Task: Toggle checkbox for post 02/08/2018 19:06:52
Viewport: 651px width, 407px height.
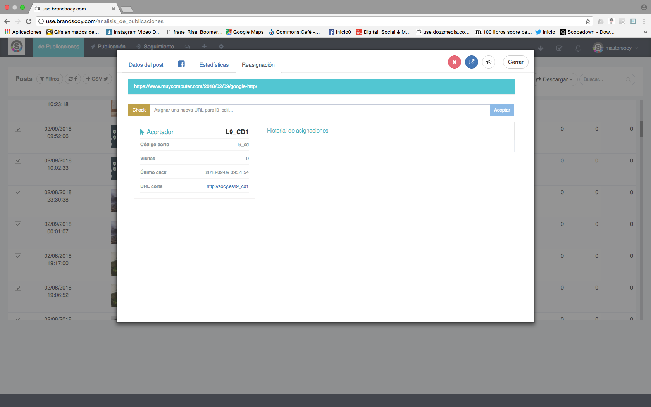Action: click(x=18, y=288)
